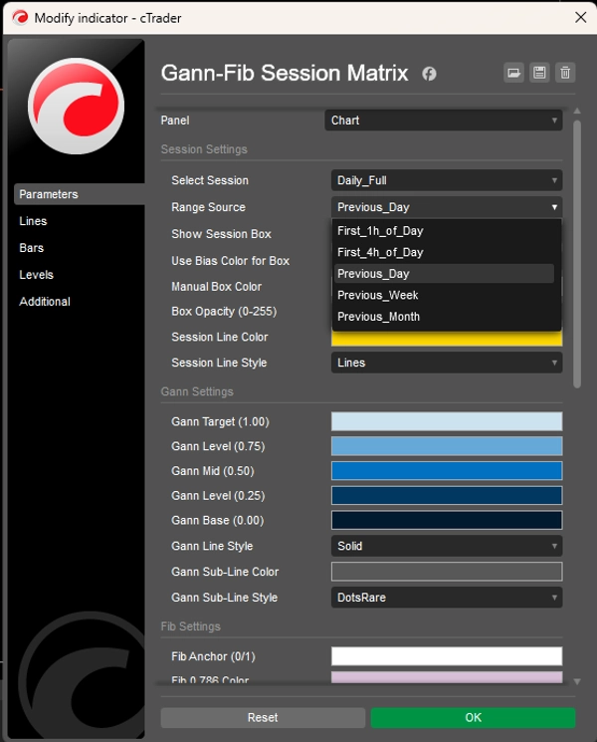Open the Levels section in the sidebar

37,275
